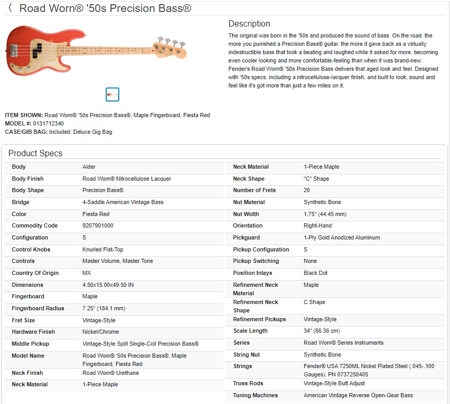
Task: Click the Description heading
Action: (249, 23)
